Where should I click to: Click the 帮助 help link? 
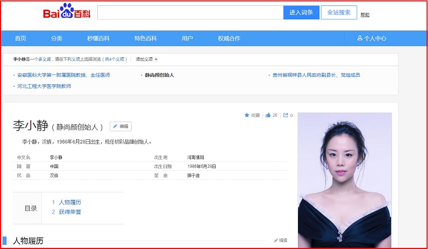365,15
